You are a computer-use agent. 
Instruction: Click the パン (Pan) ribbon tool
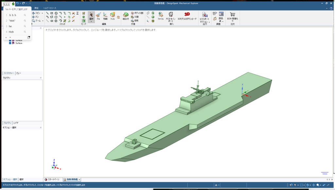pos(35,17)
